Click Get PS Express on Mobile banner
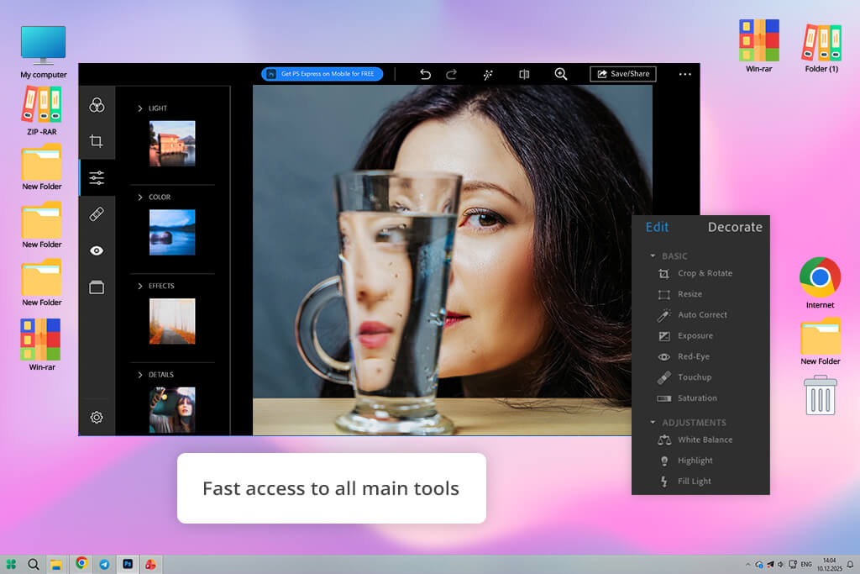The image size is (860, 574). coord(322,73)
